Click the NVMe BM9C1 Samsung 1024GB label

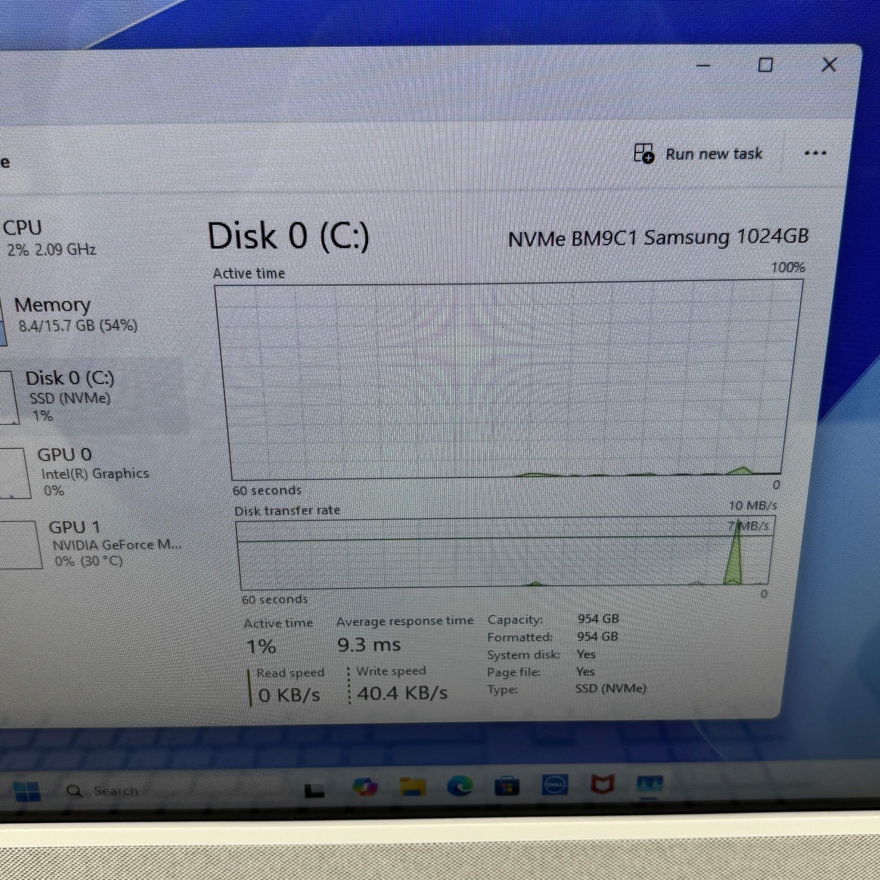coord(658,238)
